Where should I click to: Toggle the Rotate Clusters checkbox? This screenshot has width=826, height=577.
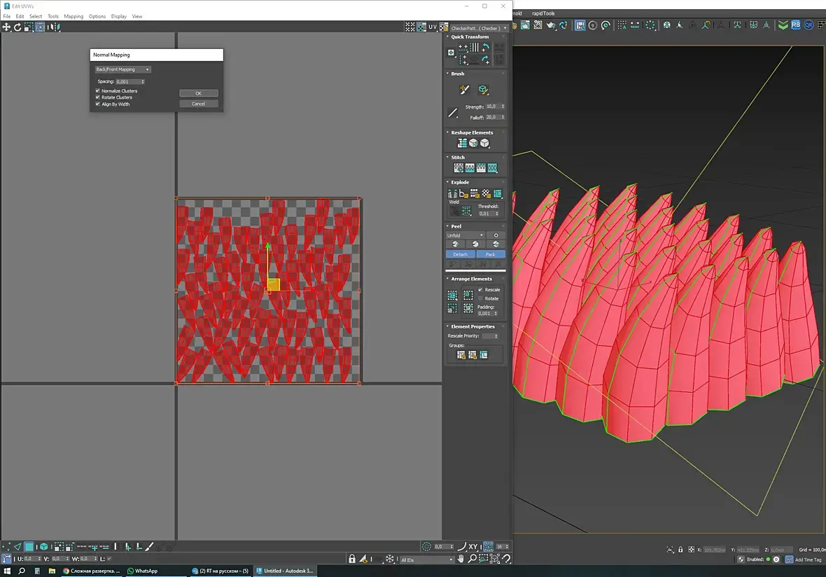pos(97,97)
